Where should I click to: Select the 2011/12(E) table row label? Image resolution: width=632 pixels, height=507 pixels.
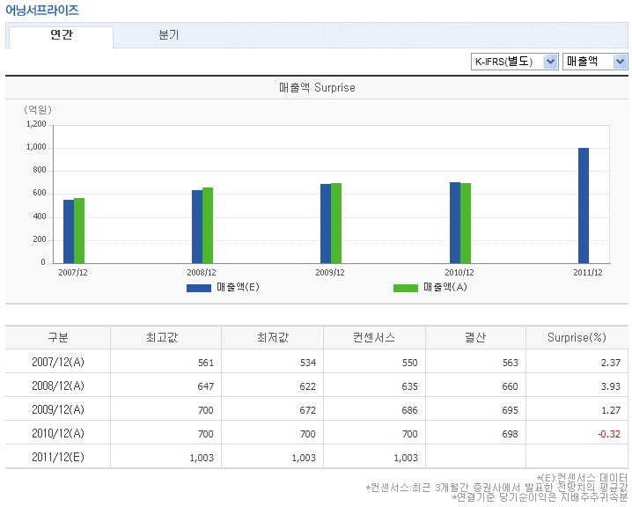(58, 457)
